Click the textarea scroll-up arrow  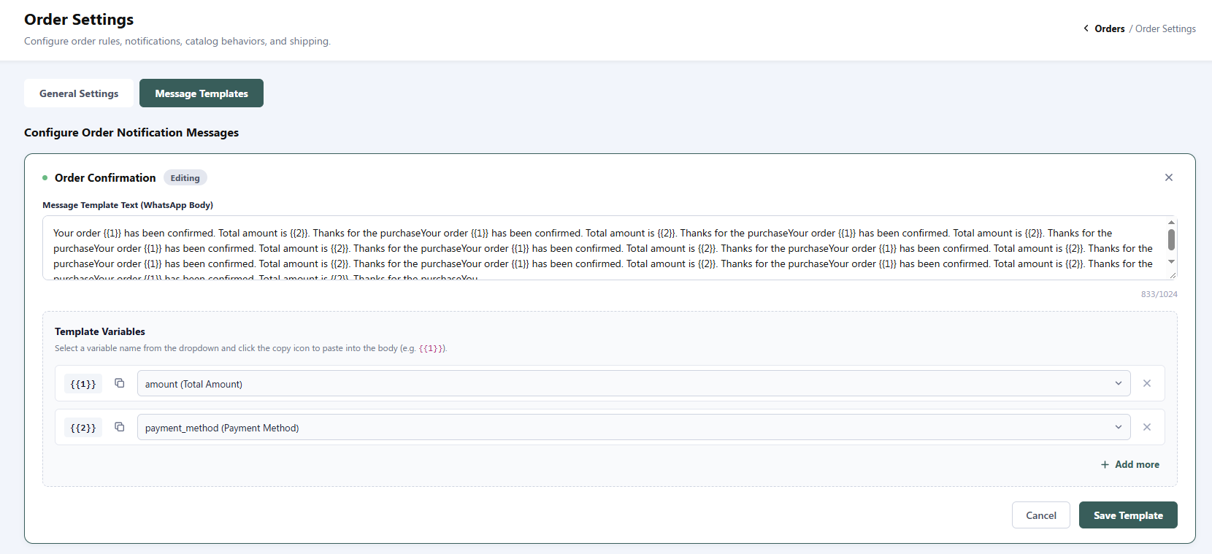tap(1171, 222)
